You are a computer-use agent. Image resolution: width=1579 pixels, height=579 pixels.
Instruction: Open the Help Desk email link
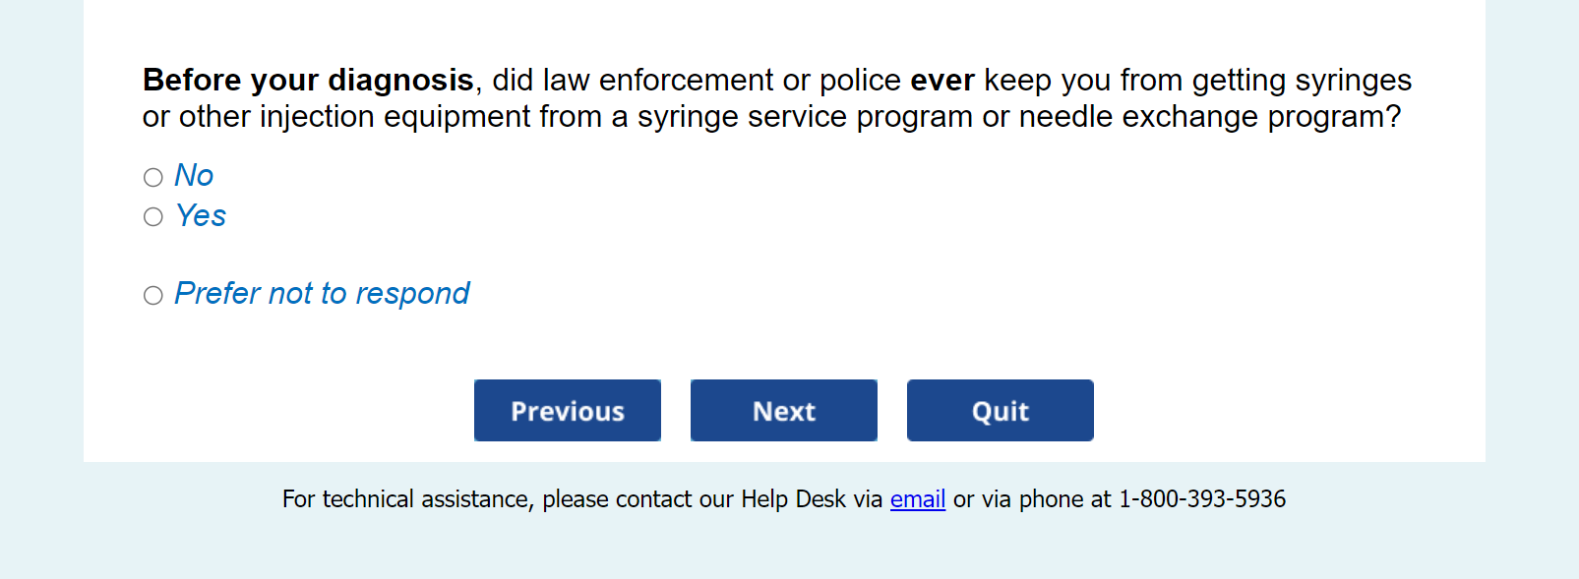point(918,499)
